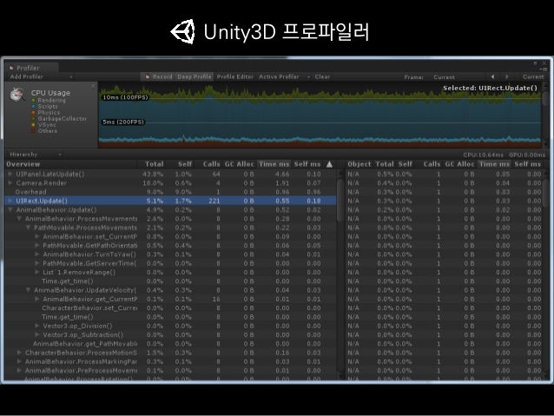The width and height of the screenshot is (554, 416).
Task: Sort by the left GC Alloc column
Action: (x=239, y=164)
